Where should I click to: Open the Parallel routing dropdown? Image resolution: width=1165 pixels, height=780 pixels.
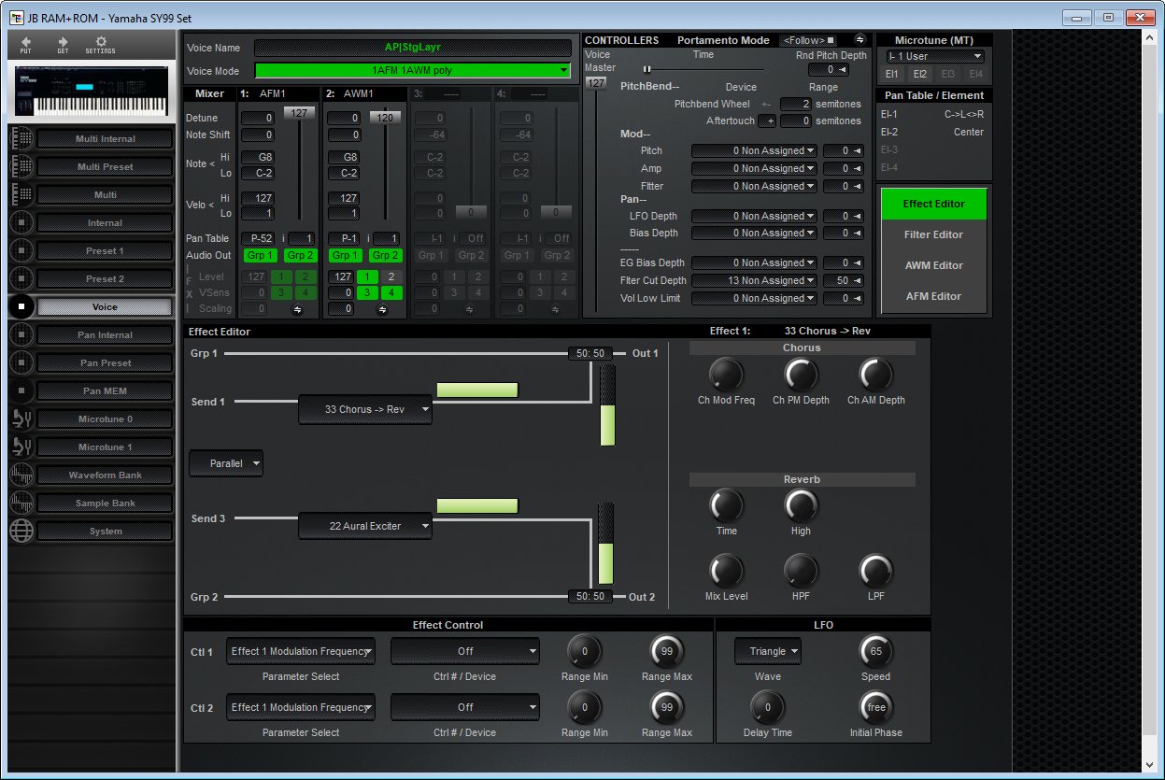coord(226,463)
